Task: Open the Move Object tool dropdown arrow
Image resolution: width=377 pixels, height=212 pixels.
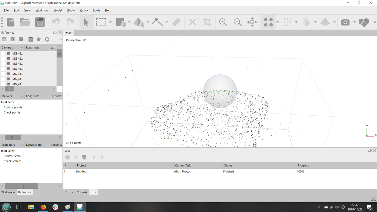Action: (147, 22)
